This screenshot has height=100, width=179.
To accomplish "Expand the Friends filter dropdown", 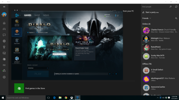I will (147, 18).
